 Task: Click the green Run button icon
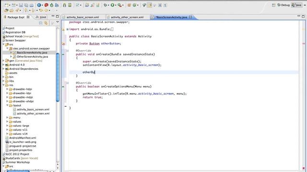(112, 5)
